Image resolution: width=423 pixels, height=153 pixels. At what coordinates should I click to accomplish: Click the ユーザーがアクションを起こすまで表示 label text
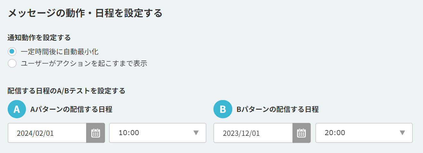click(x=84, y=63)
